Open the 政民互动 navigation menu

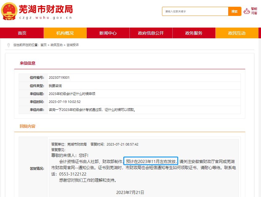(x=237, y=33)
